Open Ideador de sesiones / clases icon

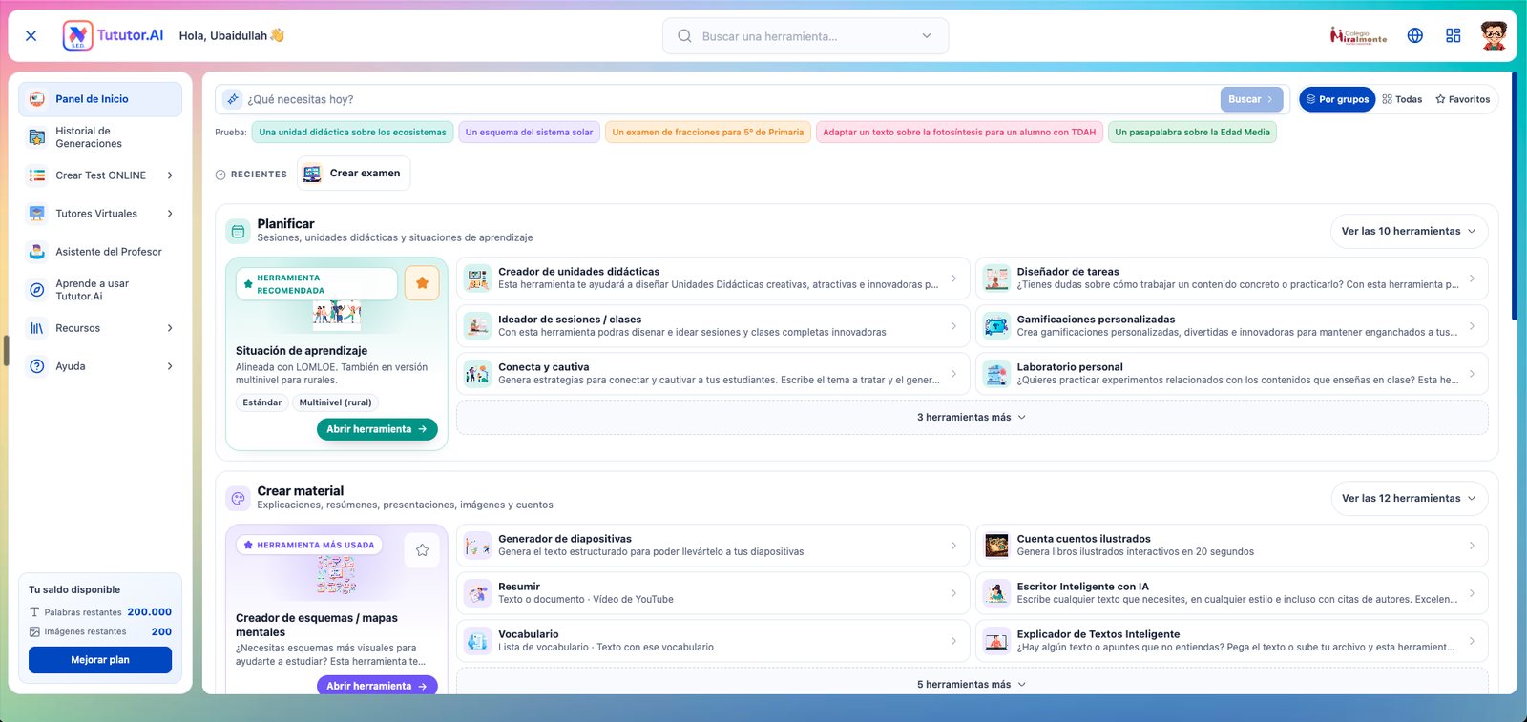[x=477, y=326]
